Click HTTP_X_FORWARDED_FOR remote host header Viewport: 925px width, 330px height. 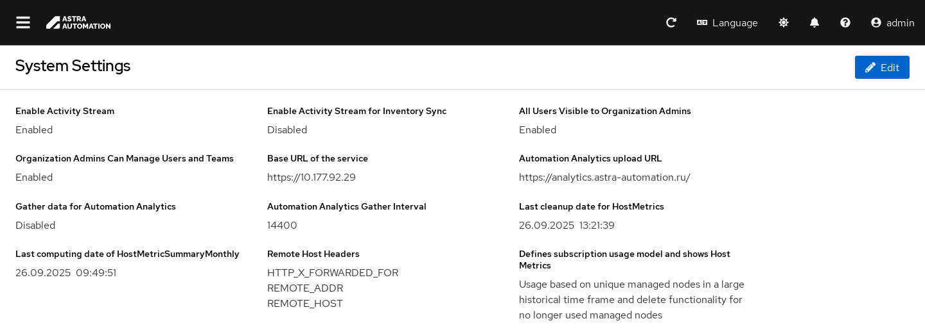pyautogui.click(x=333, y=273)
